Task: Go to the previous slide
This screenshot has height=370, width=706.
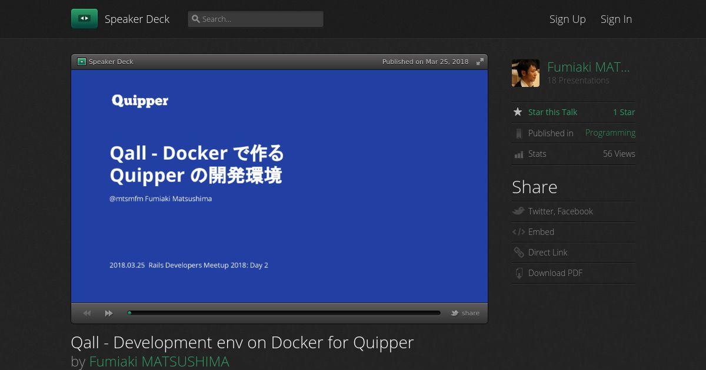Action: click(87, 313)
